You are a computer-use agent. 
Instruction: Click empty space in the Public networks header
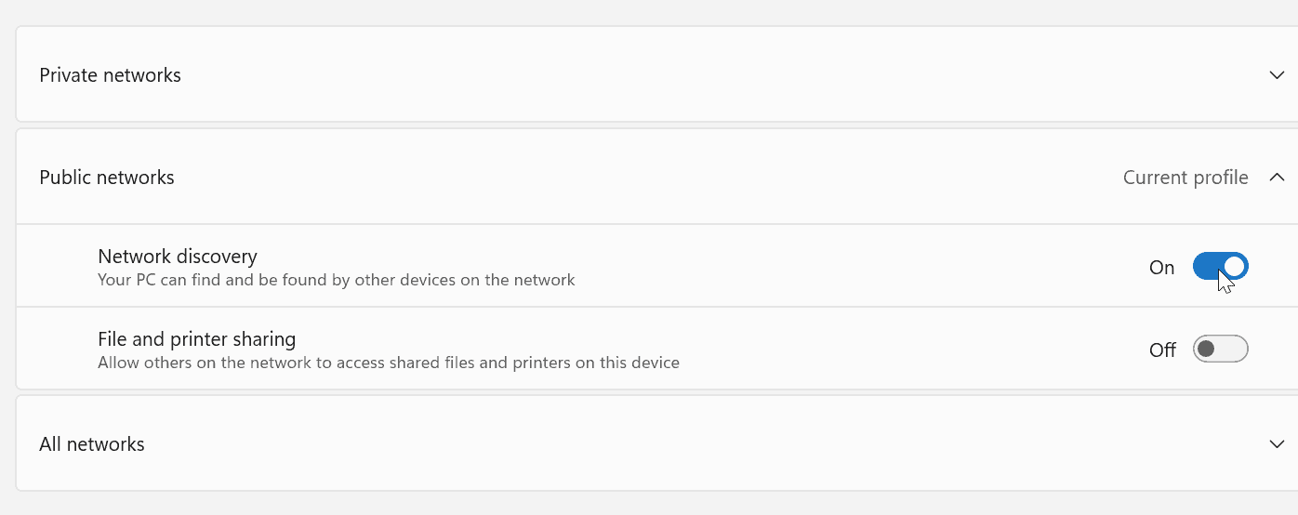[x=651, y=178]
